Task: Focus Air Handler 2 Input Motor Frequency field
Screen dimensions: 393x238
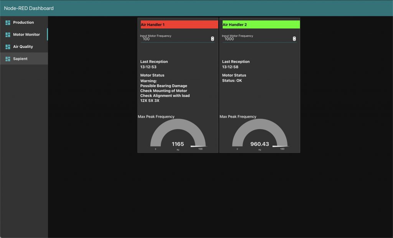Action: (259, 39)
